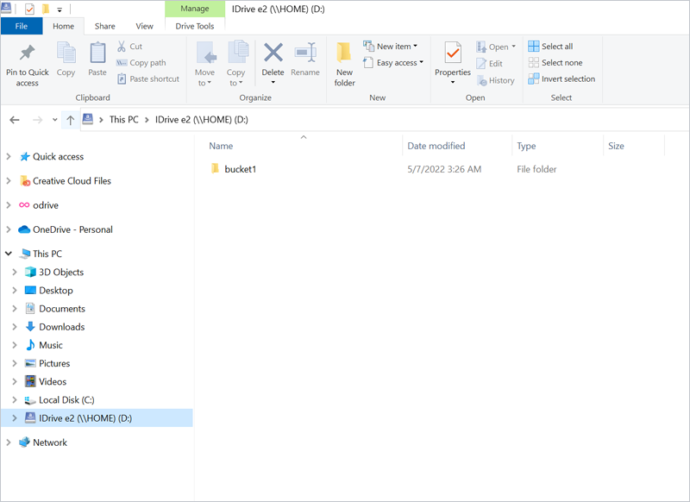The image size is (690, 502).
Task: Click the Select none icon
Action: (533, 62)
